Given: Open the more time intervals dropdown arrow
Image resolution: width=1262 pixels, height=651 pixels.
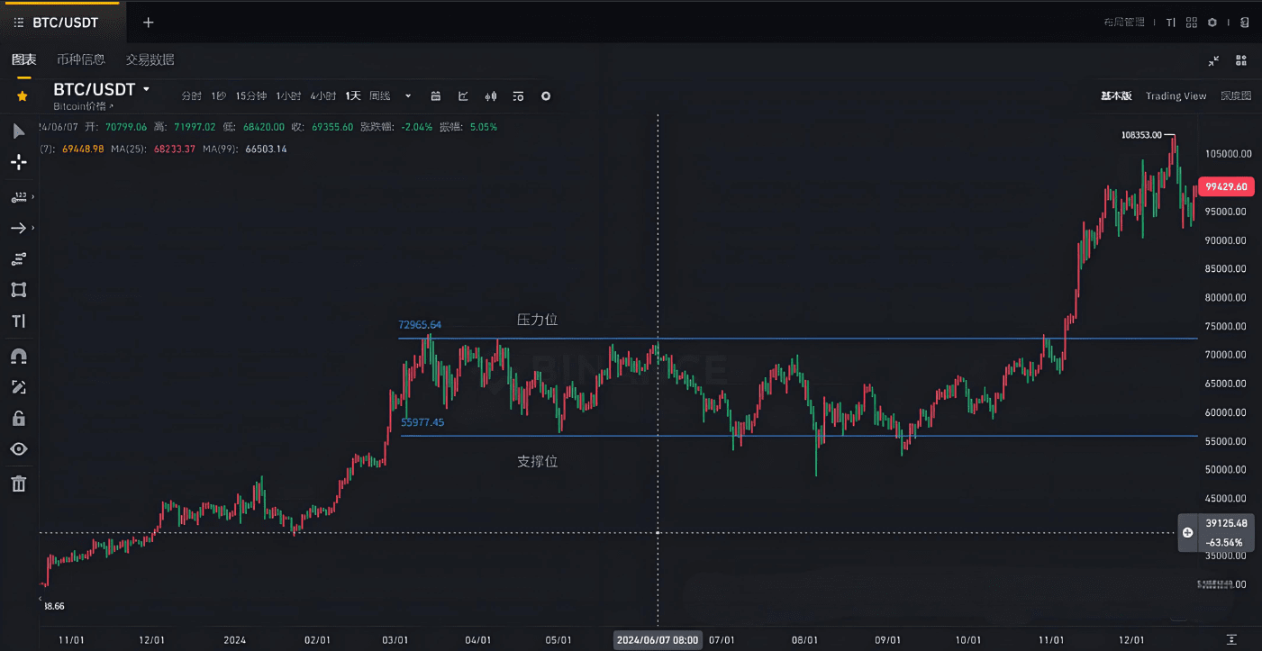Looking at the screenshot, I should [408, 96].
